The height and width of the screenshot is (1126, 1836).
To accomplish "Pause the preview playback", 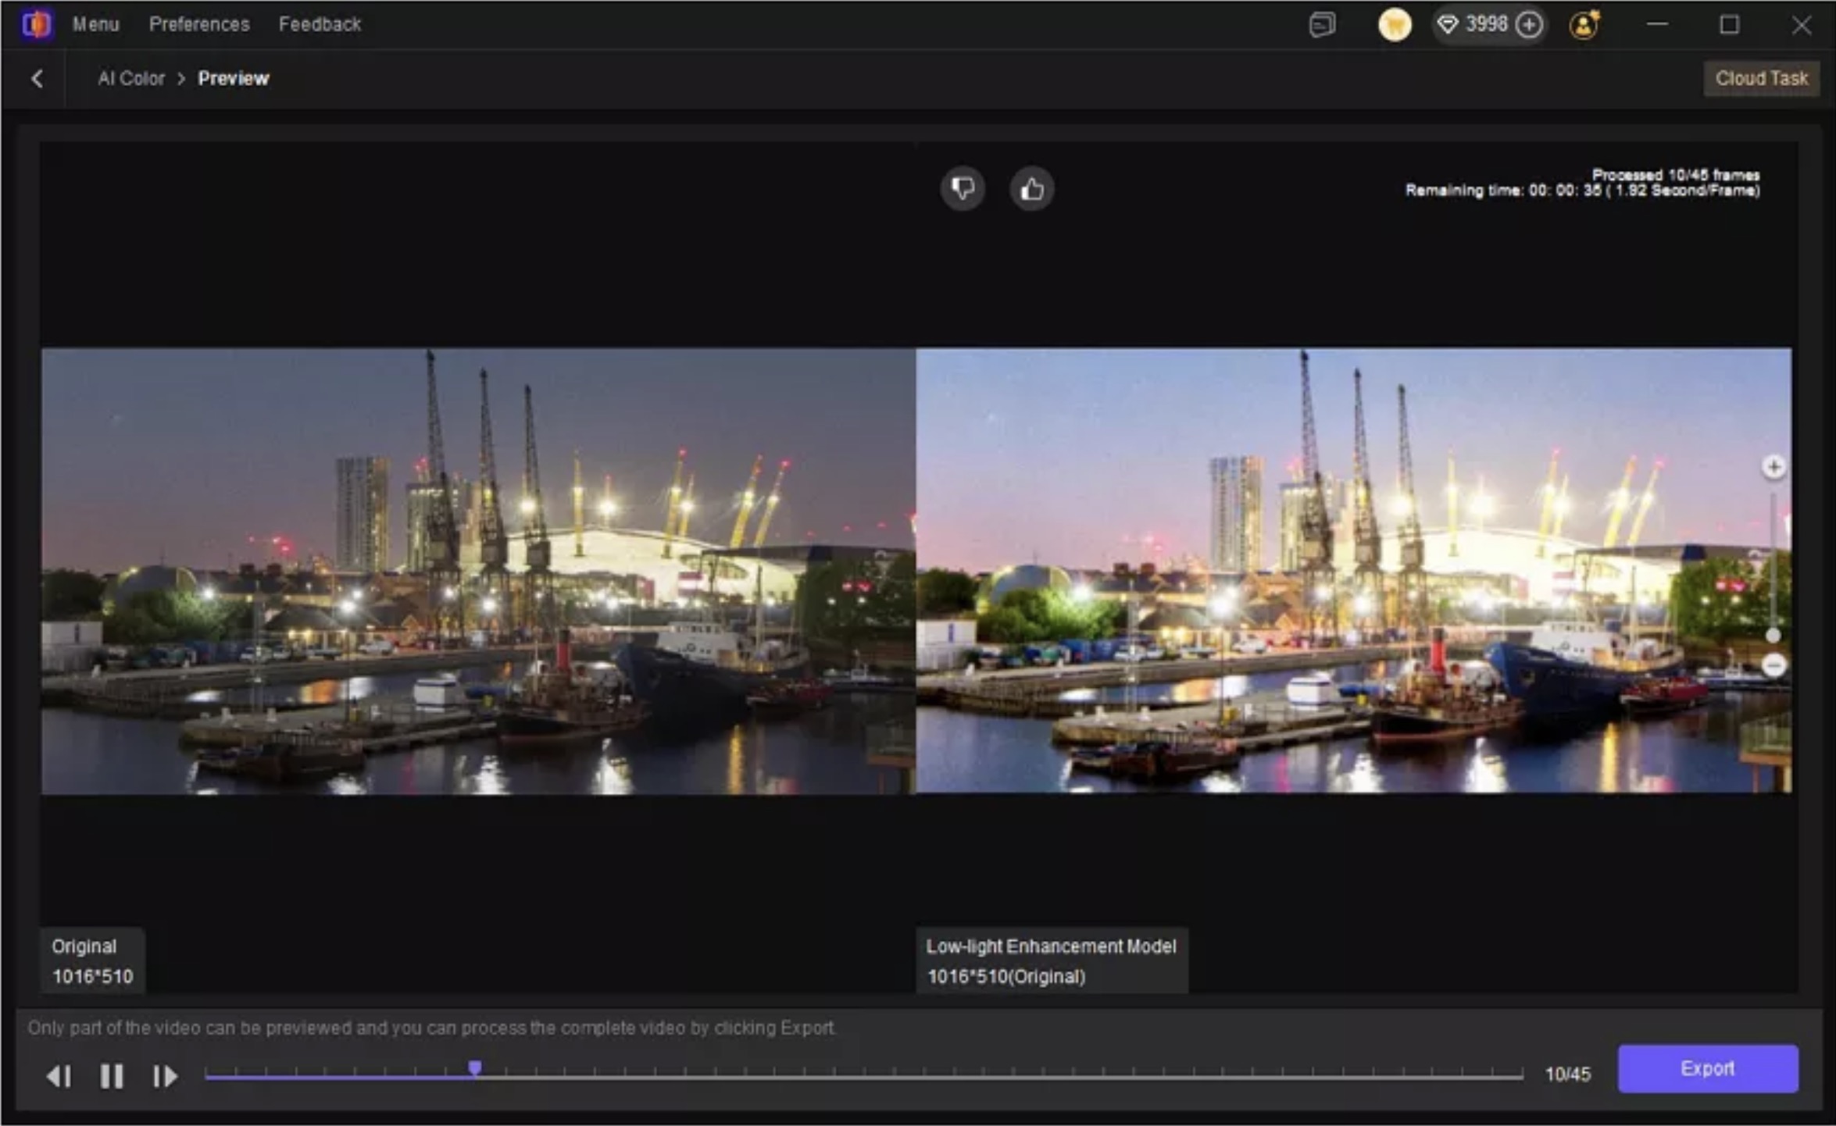I will (112, 1076).
